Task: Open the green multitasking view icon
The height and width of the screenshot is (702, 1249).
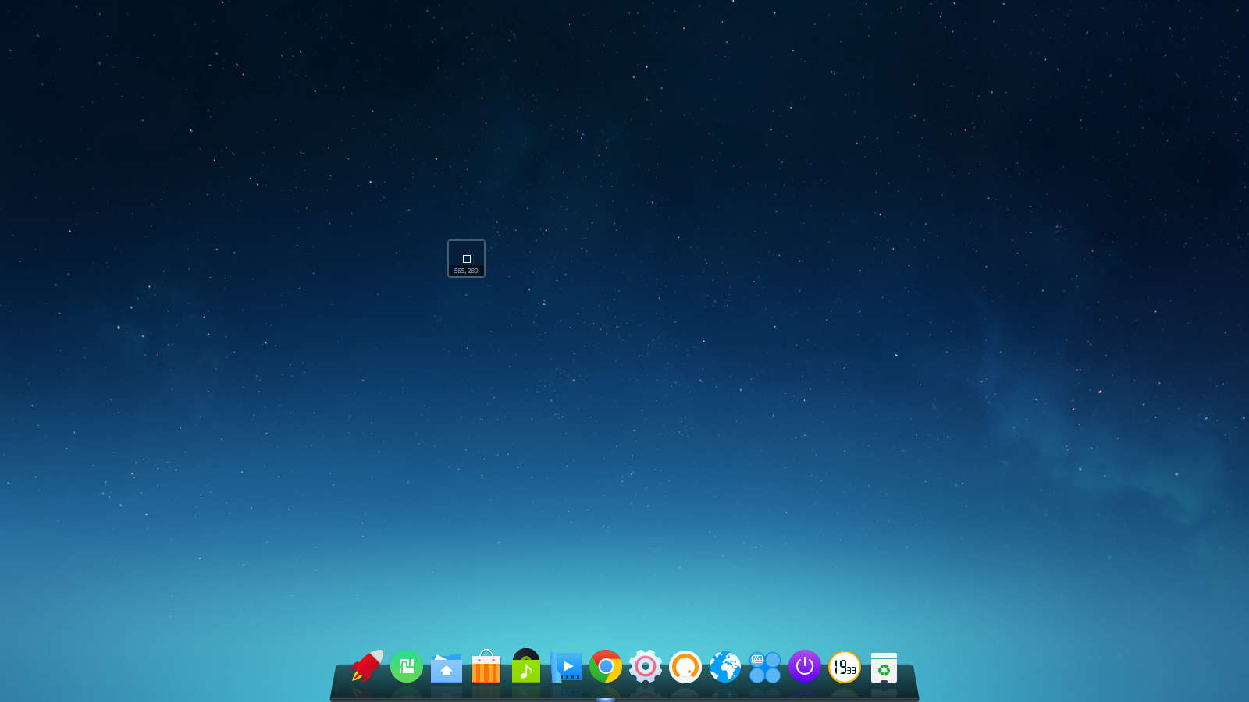Action: pos(407,666)
